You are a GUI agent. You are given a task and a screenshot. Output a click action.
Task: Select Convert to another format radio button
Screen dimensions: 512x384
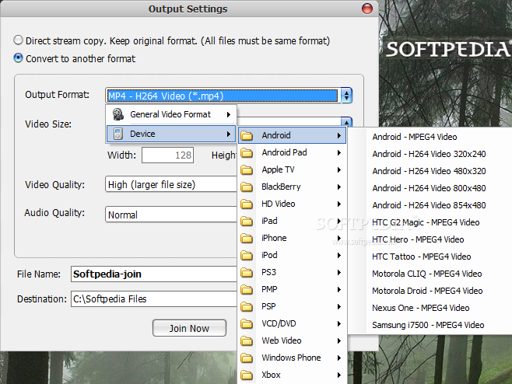[19, 58]
